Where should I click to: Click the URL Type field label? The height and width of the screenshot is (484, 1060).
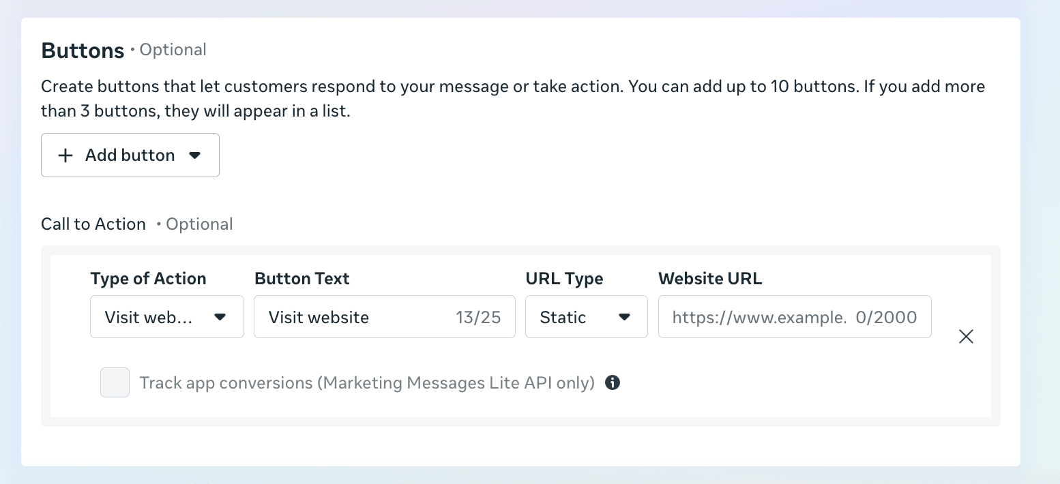(x=564, y=279)
